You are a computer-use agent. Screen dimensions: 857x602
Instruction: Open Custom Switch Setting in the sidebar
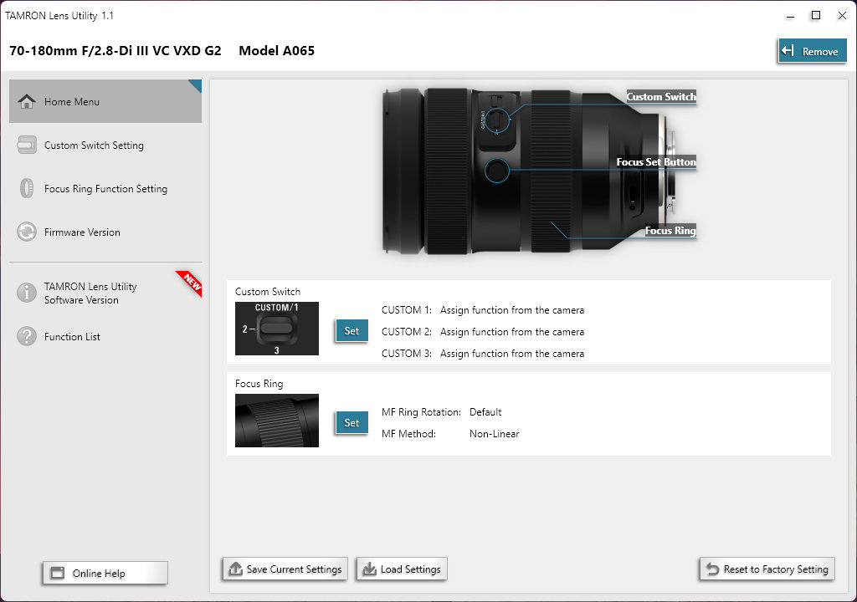point(94,145)
